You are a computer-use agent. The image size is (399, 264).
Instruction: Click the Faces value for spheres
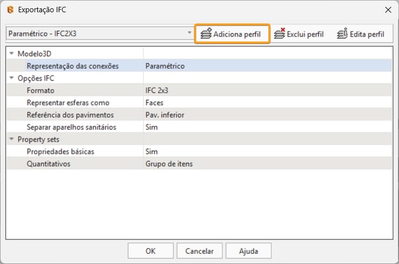(x=154, y=103)
